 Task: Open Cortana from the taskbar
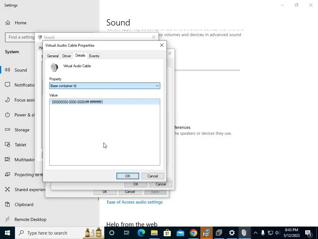coord(112,233)
